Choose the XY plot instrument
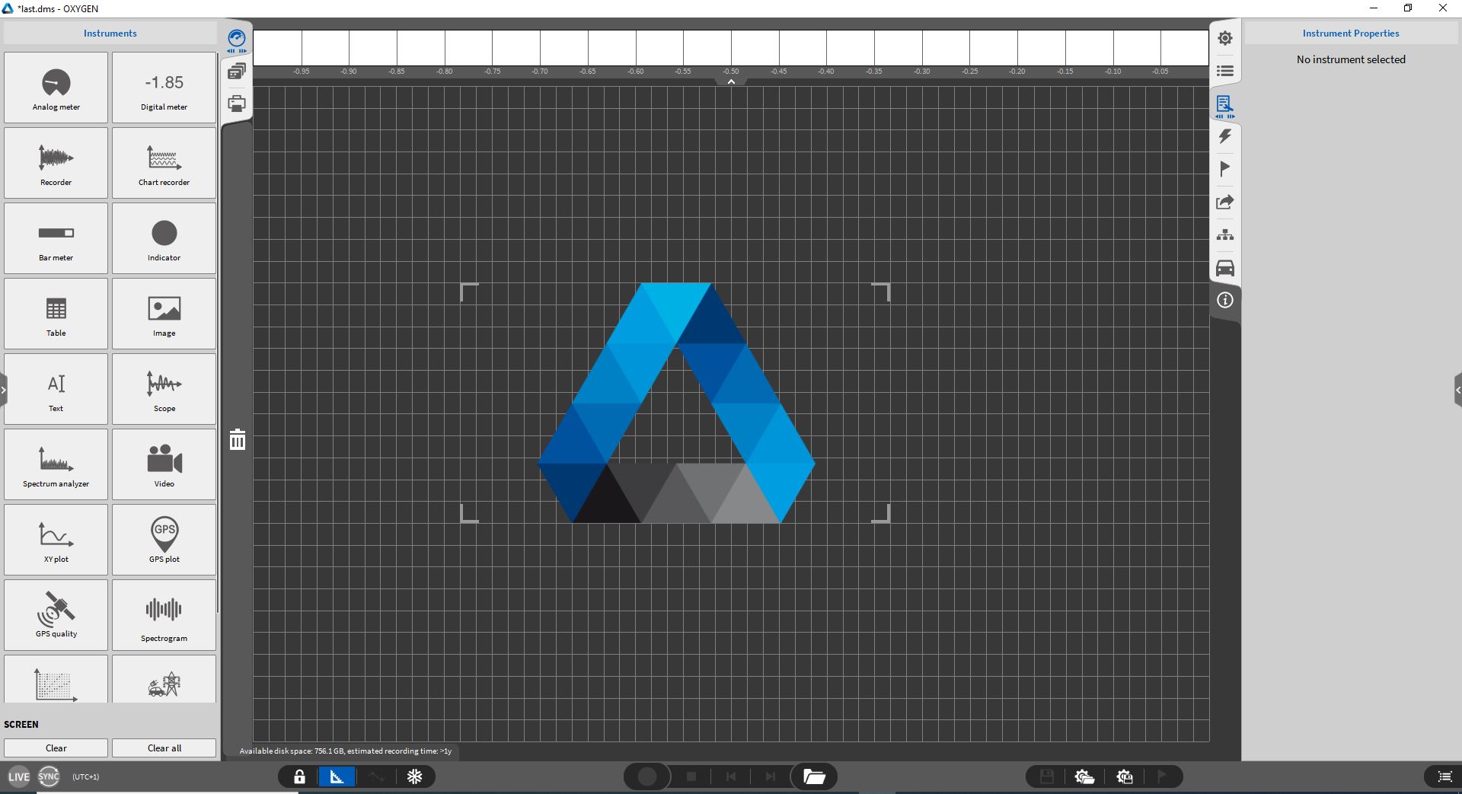Image resolution: width=1462 pixels, height=794 pixels. tap(56, 540)
